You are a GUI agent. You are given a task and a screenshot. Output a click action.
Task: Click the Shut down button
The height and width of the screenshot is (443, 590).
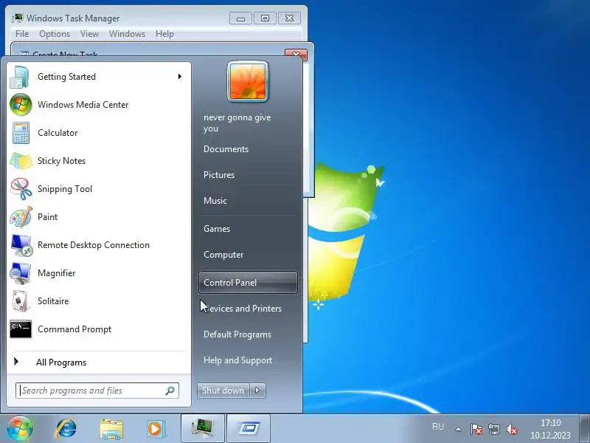[223, 391]
